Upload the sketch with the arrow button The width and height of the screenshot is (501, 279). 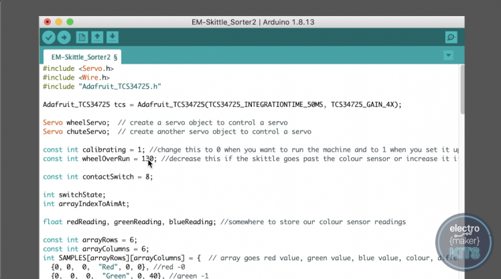[64, 37]
